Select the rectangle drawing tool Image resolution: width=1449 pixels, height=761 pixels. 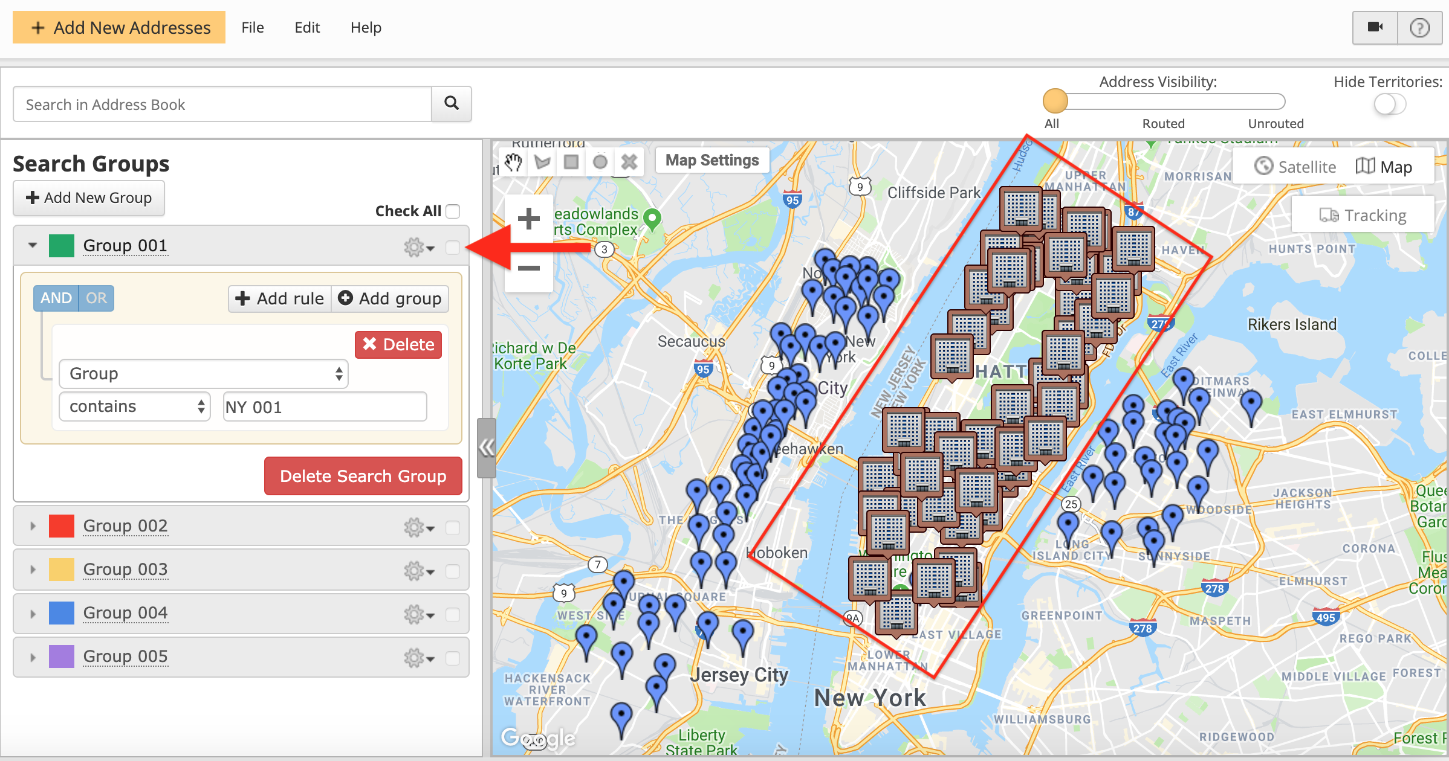[x=571, y=162]
